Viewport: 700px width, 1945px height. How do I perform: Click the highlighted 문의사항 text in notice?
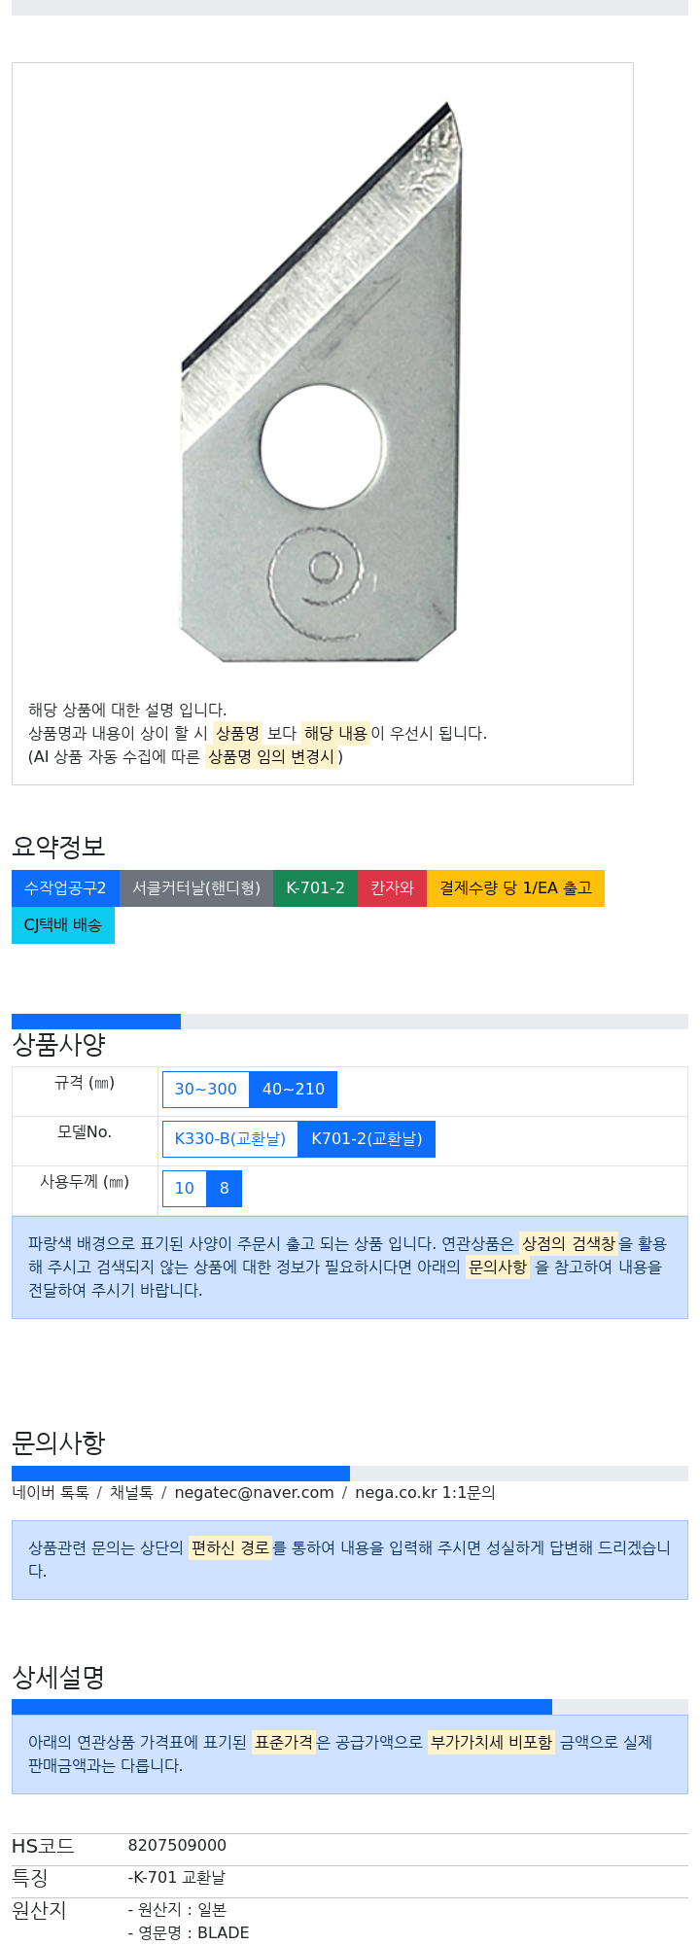(x=498, y=1268)
